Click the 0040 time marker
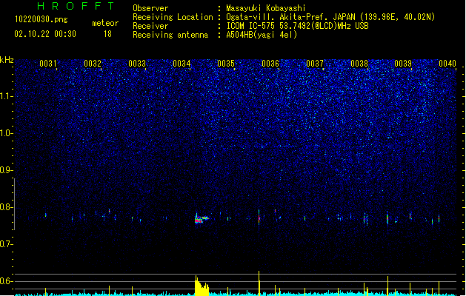Screen dimensions: 466x296 point(447,64)
